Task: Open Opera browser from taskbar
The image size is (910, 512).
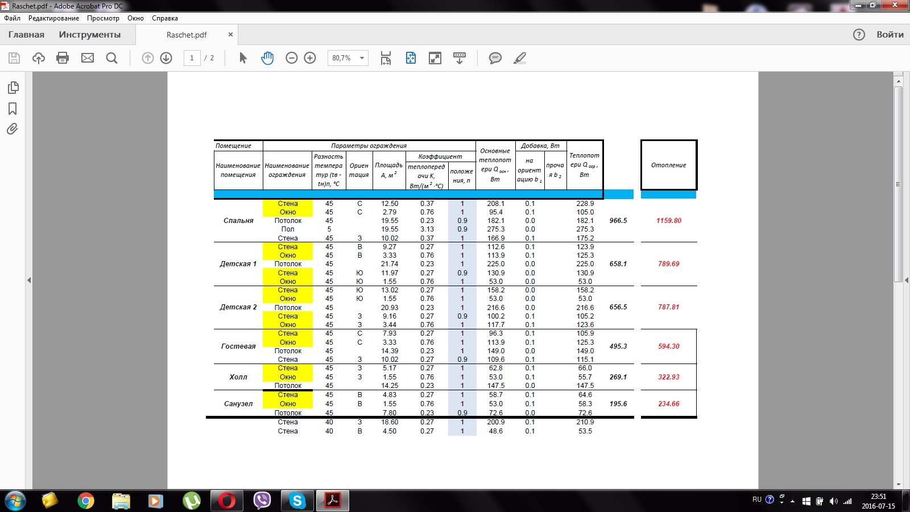Action: 227,501
